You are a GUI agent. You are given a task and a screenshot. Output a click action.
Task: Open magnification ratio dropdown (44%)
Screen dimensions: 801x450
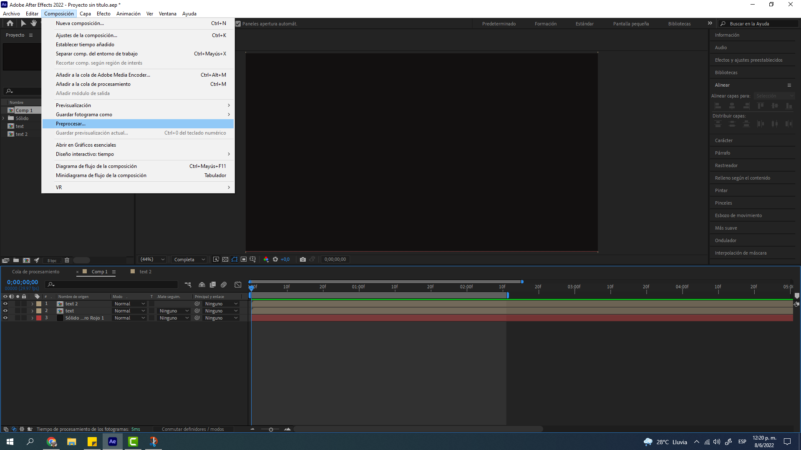153,259
